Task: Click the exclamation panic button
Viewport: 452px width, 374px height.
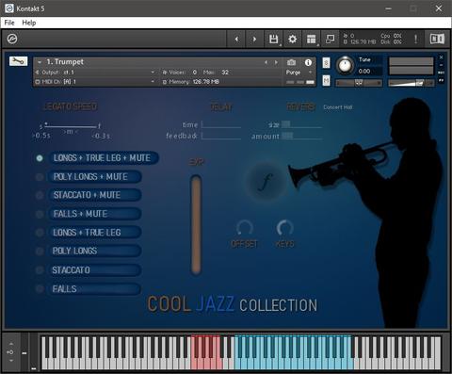Action: [x=416, y=39]
